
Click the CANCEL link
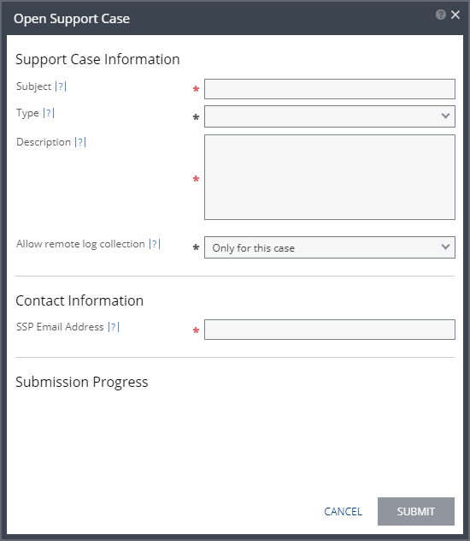343,511
